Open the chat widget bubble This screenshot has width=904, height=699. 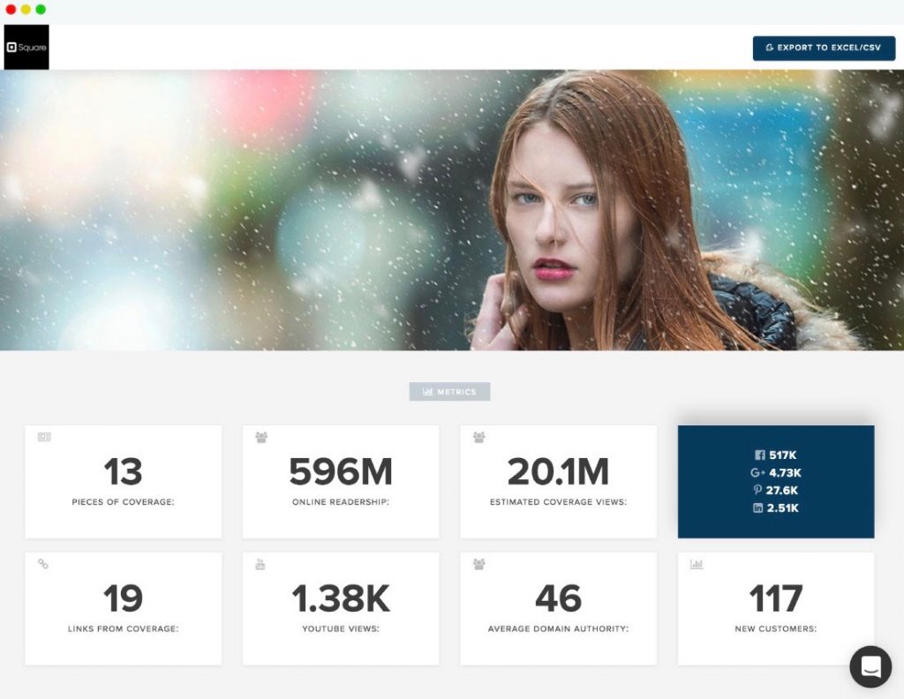coord(870,666)
